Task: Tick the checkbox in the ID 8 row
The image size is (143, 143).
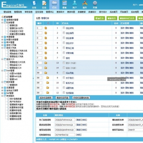Action: click(x=64, y=73)
